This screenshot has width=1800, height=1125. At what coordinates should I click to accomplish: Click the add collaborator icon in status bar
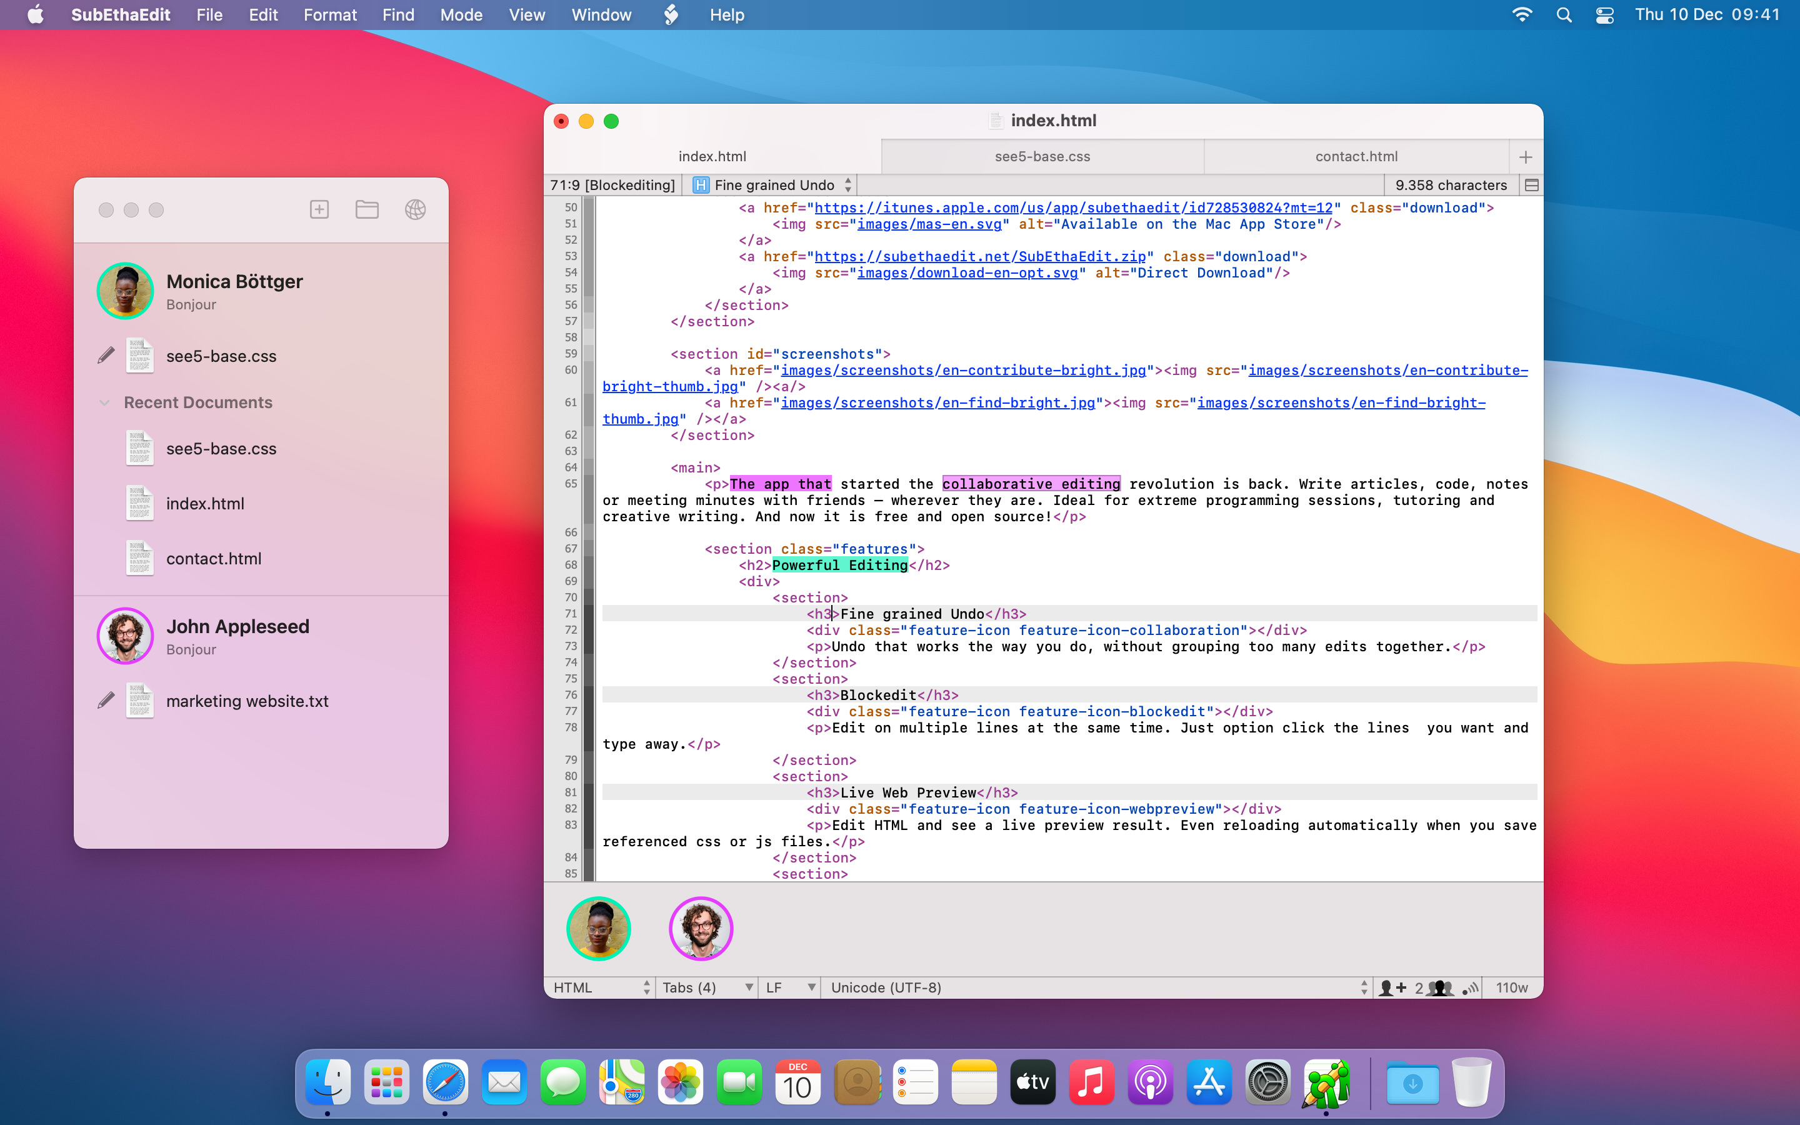(1393, 987)
